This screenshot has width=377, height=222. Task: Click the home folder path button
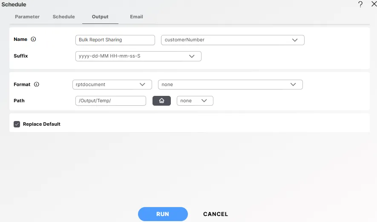(161, 101)
